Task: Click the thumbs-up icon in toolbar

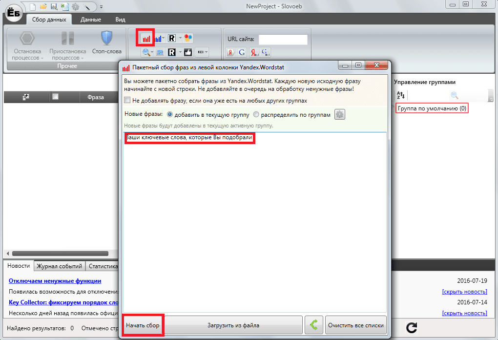Action: tap(188, 52)
